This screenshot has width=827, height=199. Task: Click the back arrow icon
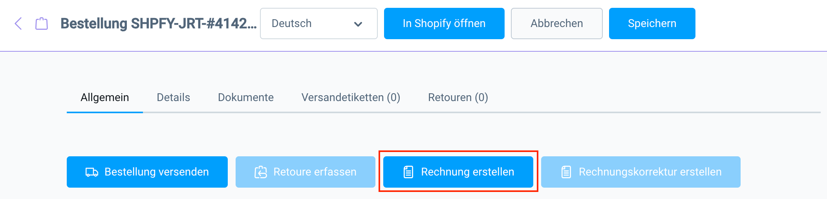18,24
